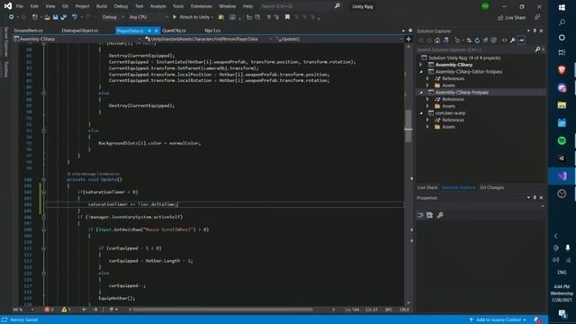The width and height of the screenshot is (576, 324).
Task: Switch to Npc1.cs tab
Action: [212, 31]
